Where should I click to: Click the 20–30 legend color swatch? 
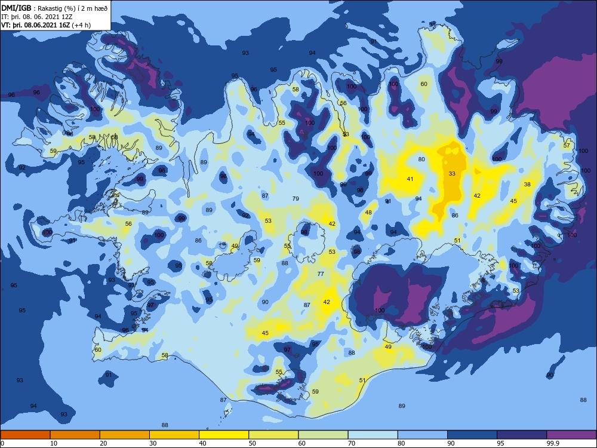point(125,435)
